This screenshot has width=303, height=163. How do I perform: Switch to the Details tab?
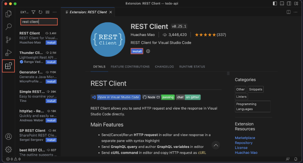click(x=99, y=67)
